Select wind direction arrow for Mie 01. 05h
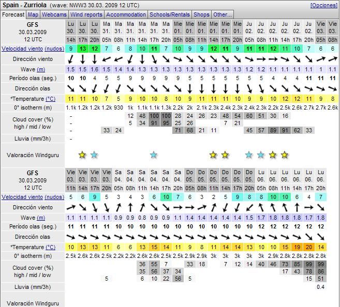Viewport: 340px width, 307px height. tap(178, 59)
